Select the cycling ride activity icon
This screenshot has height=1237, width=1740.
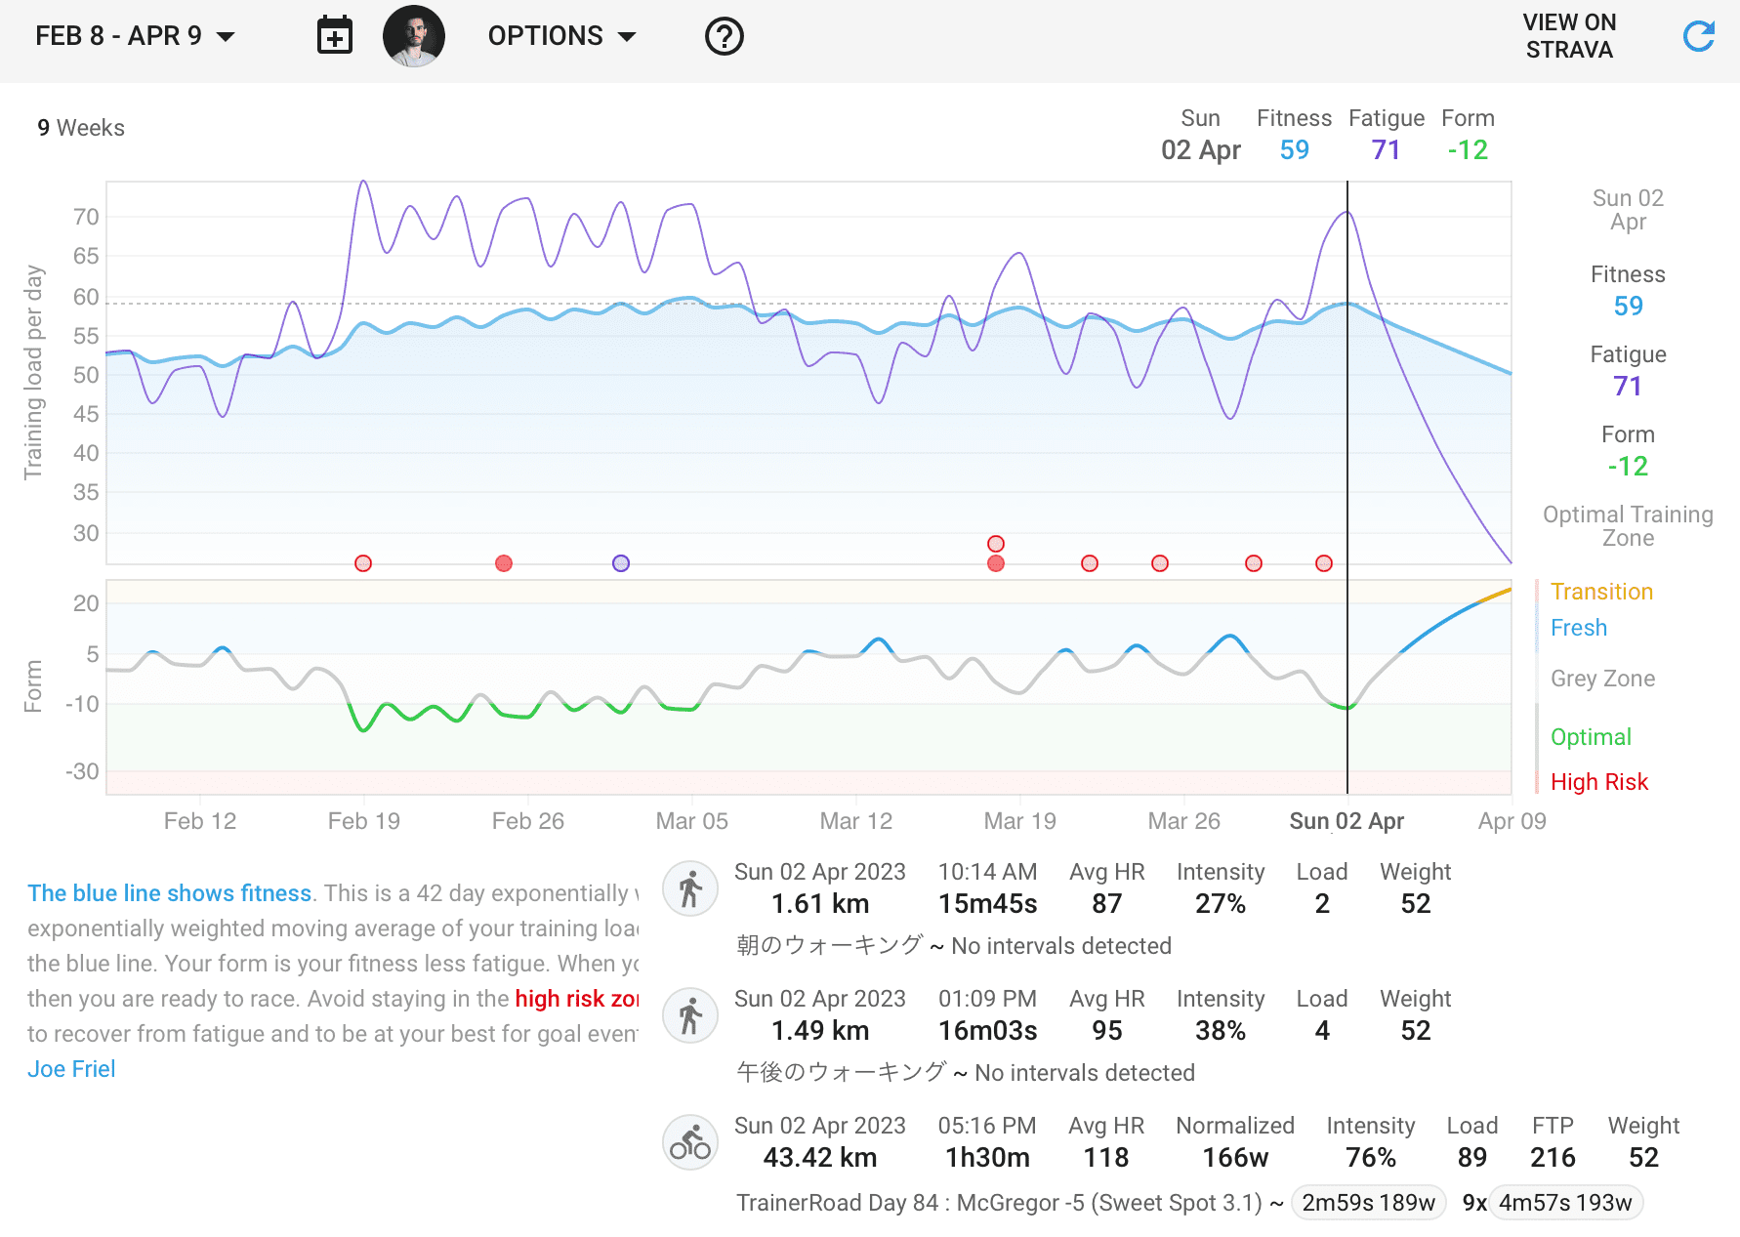[690, 1142]
